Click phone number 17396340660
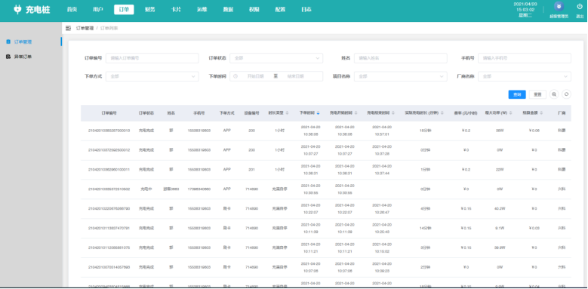Viewport: 588px width, 289px height. tap(199, 189)
